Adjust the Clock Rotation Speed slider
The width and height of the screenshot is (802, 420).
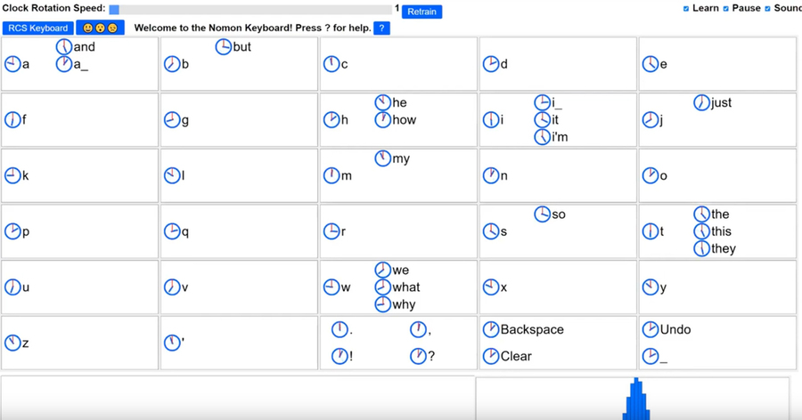tap(115, 9)
